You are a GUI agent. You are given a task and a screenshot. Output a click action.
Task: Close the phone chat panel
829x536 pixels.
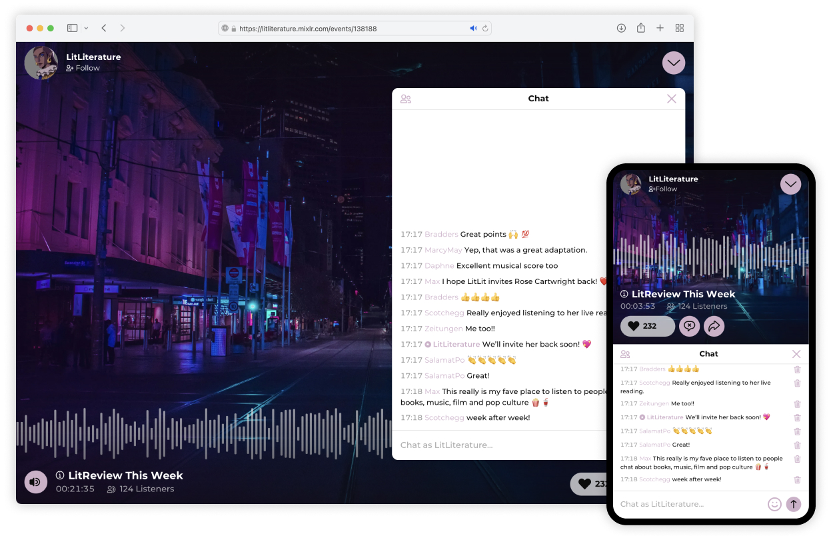click(x=796, y=354)
